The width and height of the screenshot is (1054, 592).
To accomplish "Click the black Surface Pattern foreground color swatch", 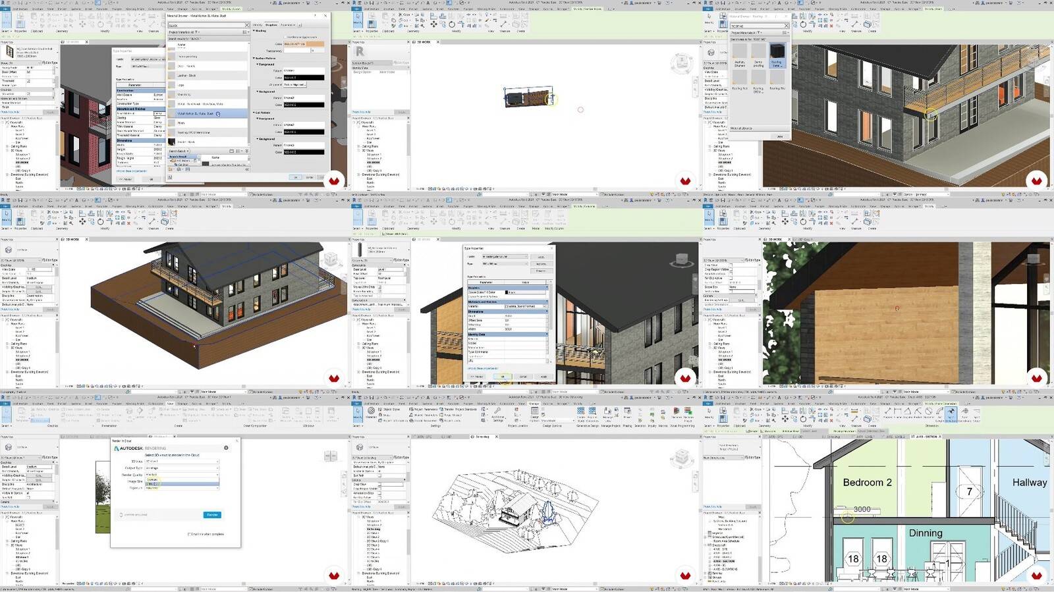I will point(304,77).
